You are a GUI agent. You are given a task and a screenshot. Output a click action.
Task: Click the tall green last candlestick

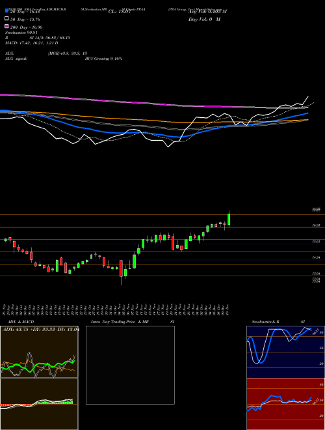pos(229,220)
